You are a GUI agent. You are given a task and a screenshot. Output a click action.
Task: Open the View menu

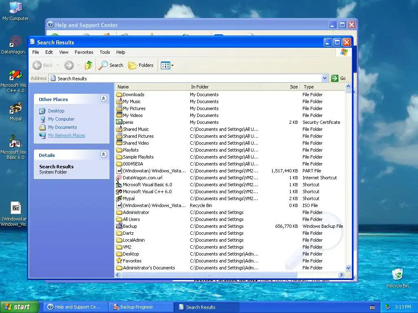64,52
